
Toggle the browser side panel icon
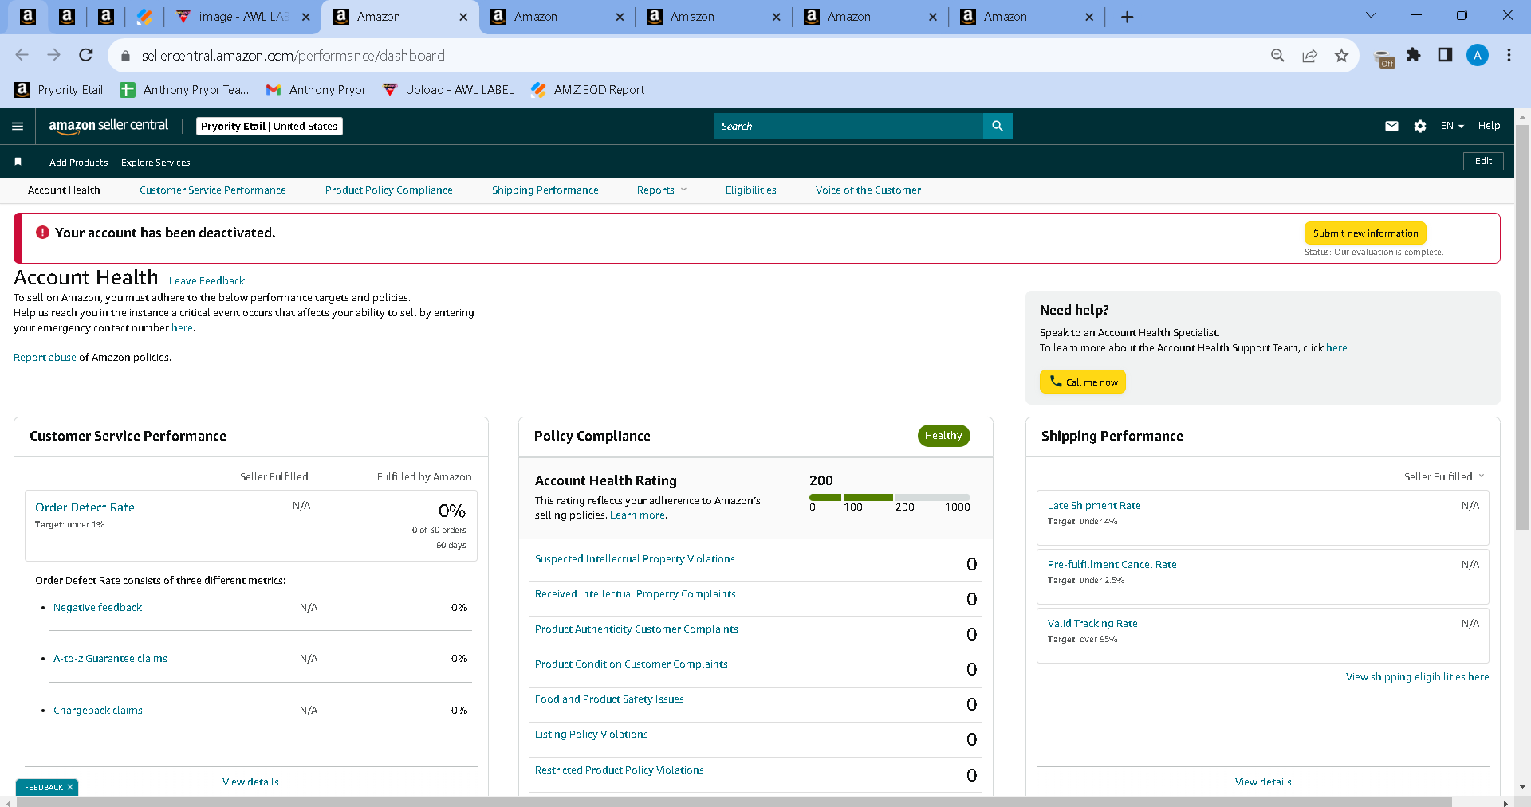tap(1445, 55)
